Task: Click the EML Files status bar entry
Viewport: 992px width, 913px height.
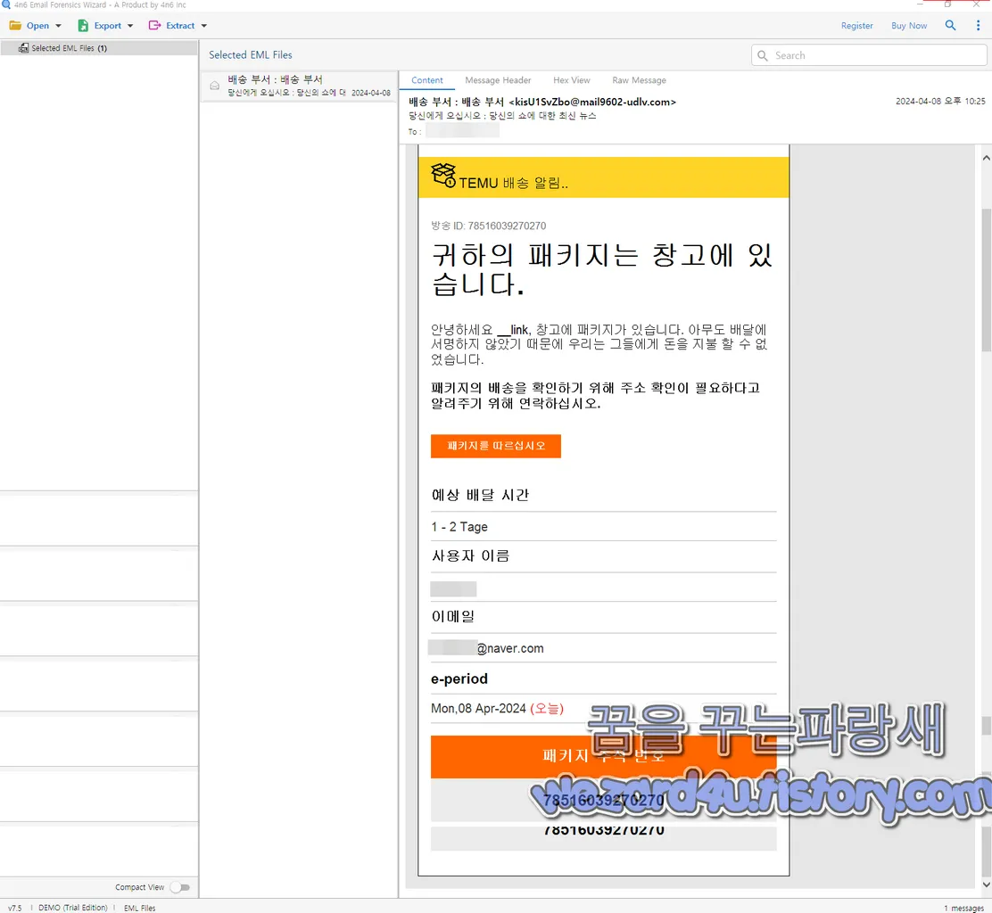Action: pyautogui.click(x=140, y=908)
